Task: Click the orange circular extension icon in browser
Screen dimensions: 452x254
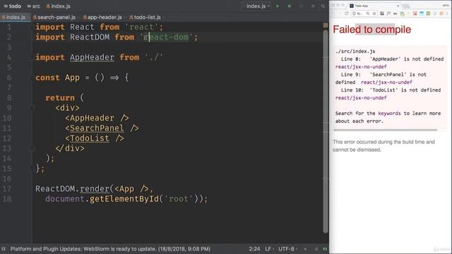Action: tap(441, 13)
